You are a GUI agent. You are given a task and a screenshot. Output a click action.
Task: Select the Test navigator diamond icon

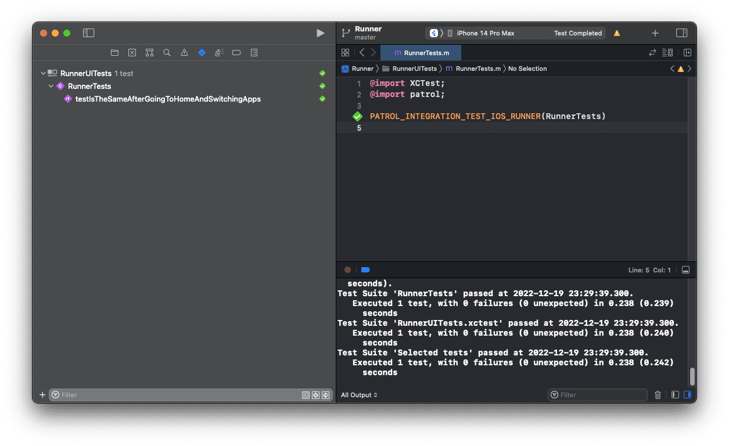point(202,52)
